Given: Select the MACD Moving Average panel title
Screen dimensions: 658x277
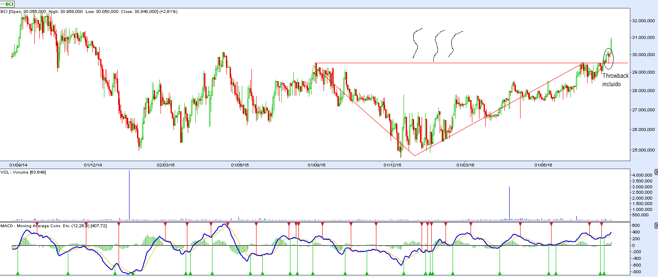Looking at the screenshot, I should tap(53, 226).
